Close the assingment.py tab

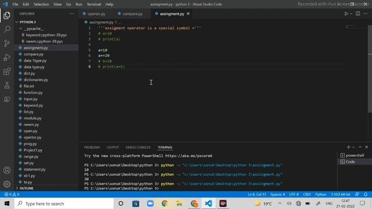click(x=188, y=14)
